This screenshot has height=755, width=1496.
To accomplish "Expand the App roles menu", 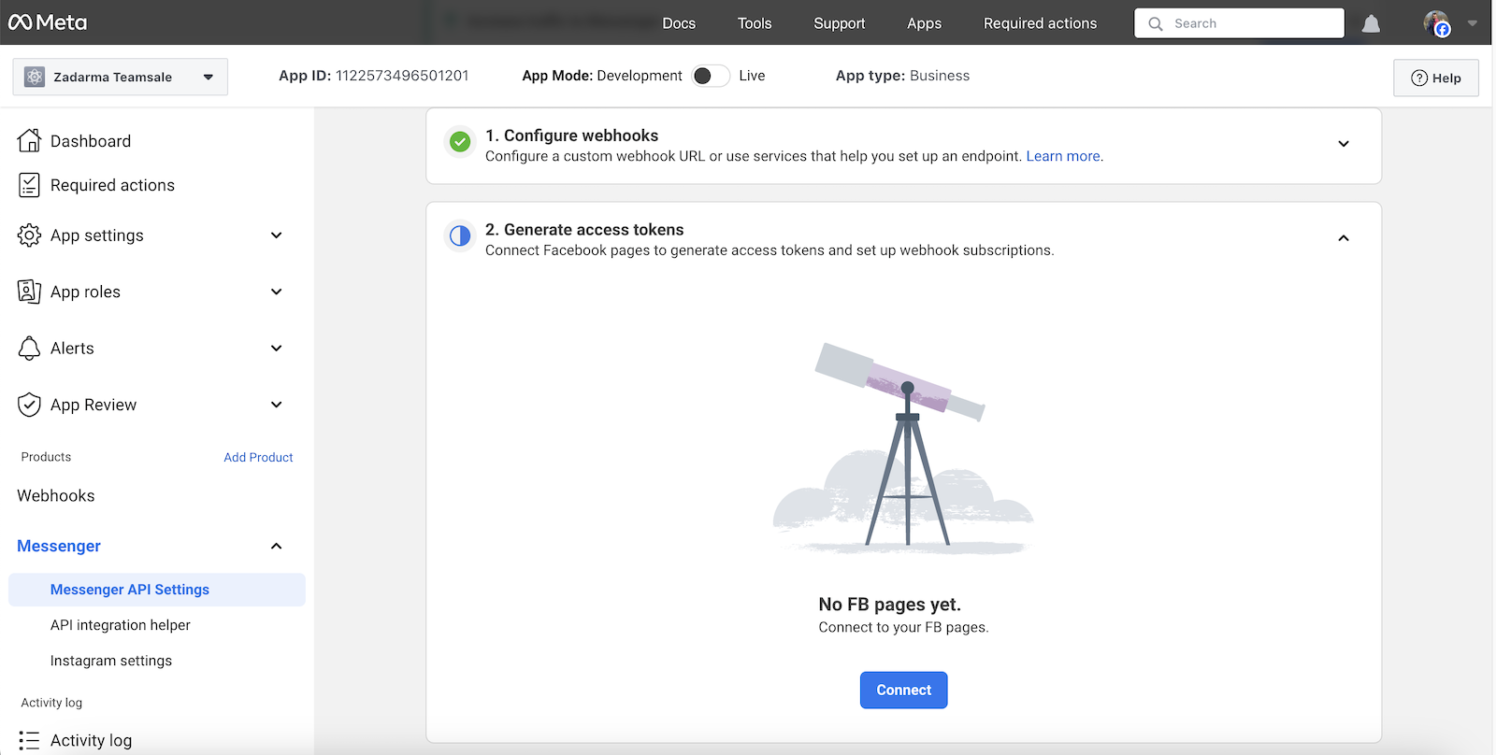I will click(276, 292).
